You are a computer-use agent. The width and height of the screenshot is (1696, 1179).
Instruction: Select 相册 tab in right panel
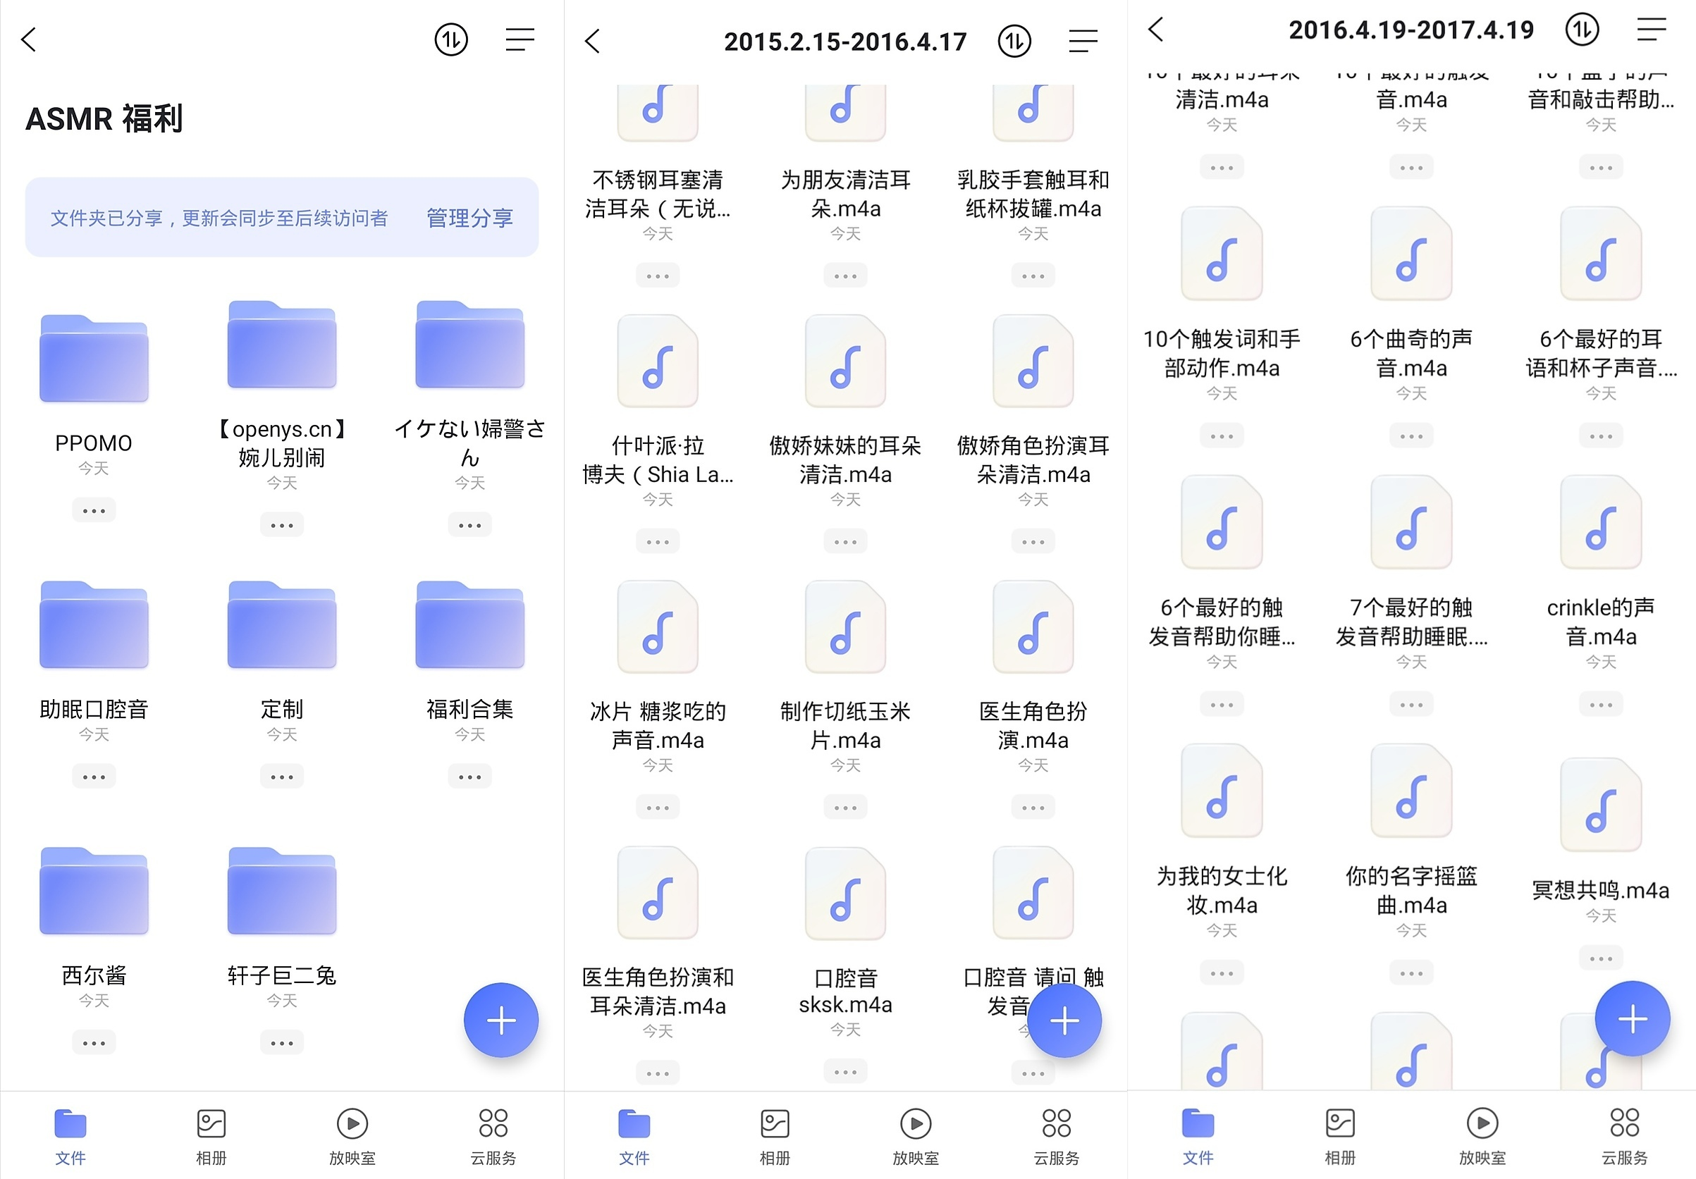(x=1340, y=1137)
